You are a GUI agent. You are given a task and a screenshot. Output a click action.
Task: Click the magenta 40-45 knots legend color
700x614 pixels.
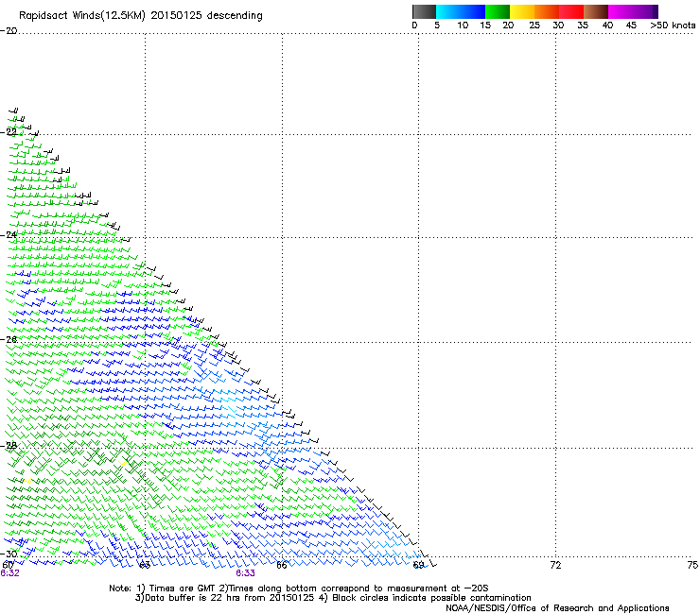click(x=621, y=11)
